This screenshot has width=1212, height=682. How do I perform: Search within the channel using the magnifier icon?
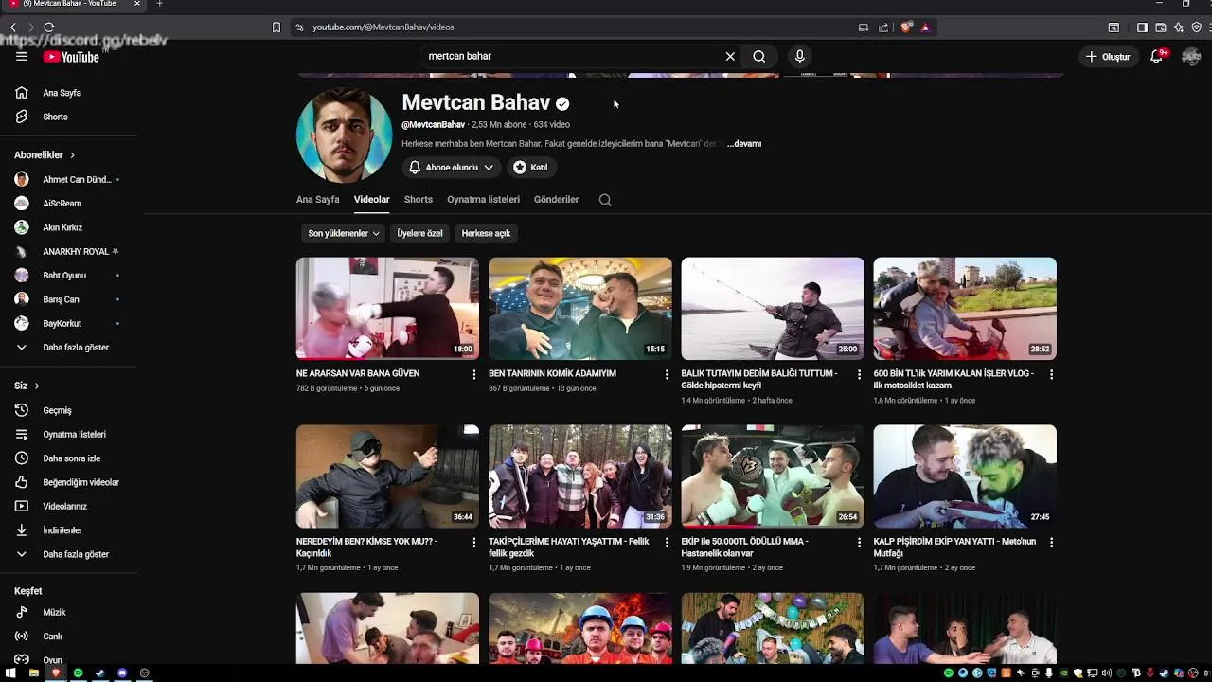(x=605, y=200)
